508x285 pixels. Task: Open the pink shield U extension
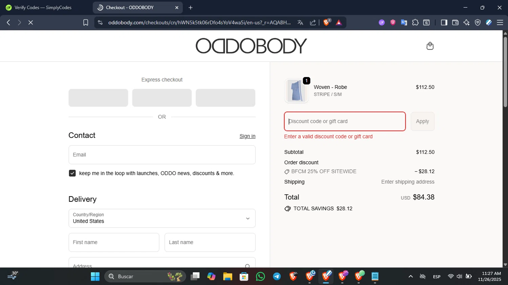pyautogui.click(x=393, y=22)
